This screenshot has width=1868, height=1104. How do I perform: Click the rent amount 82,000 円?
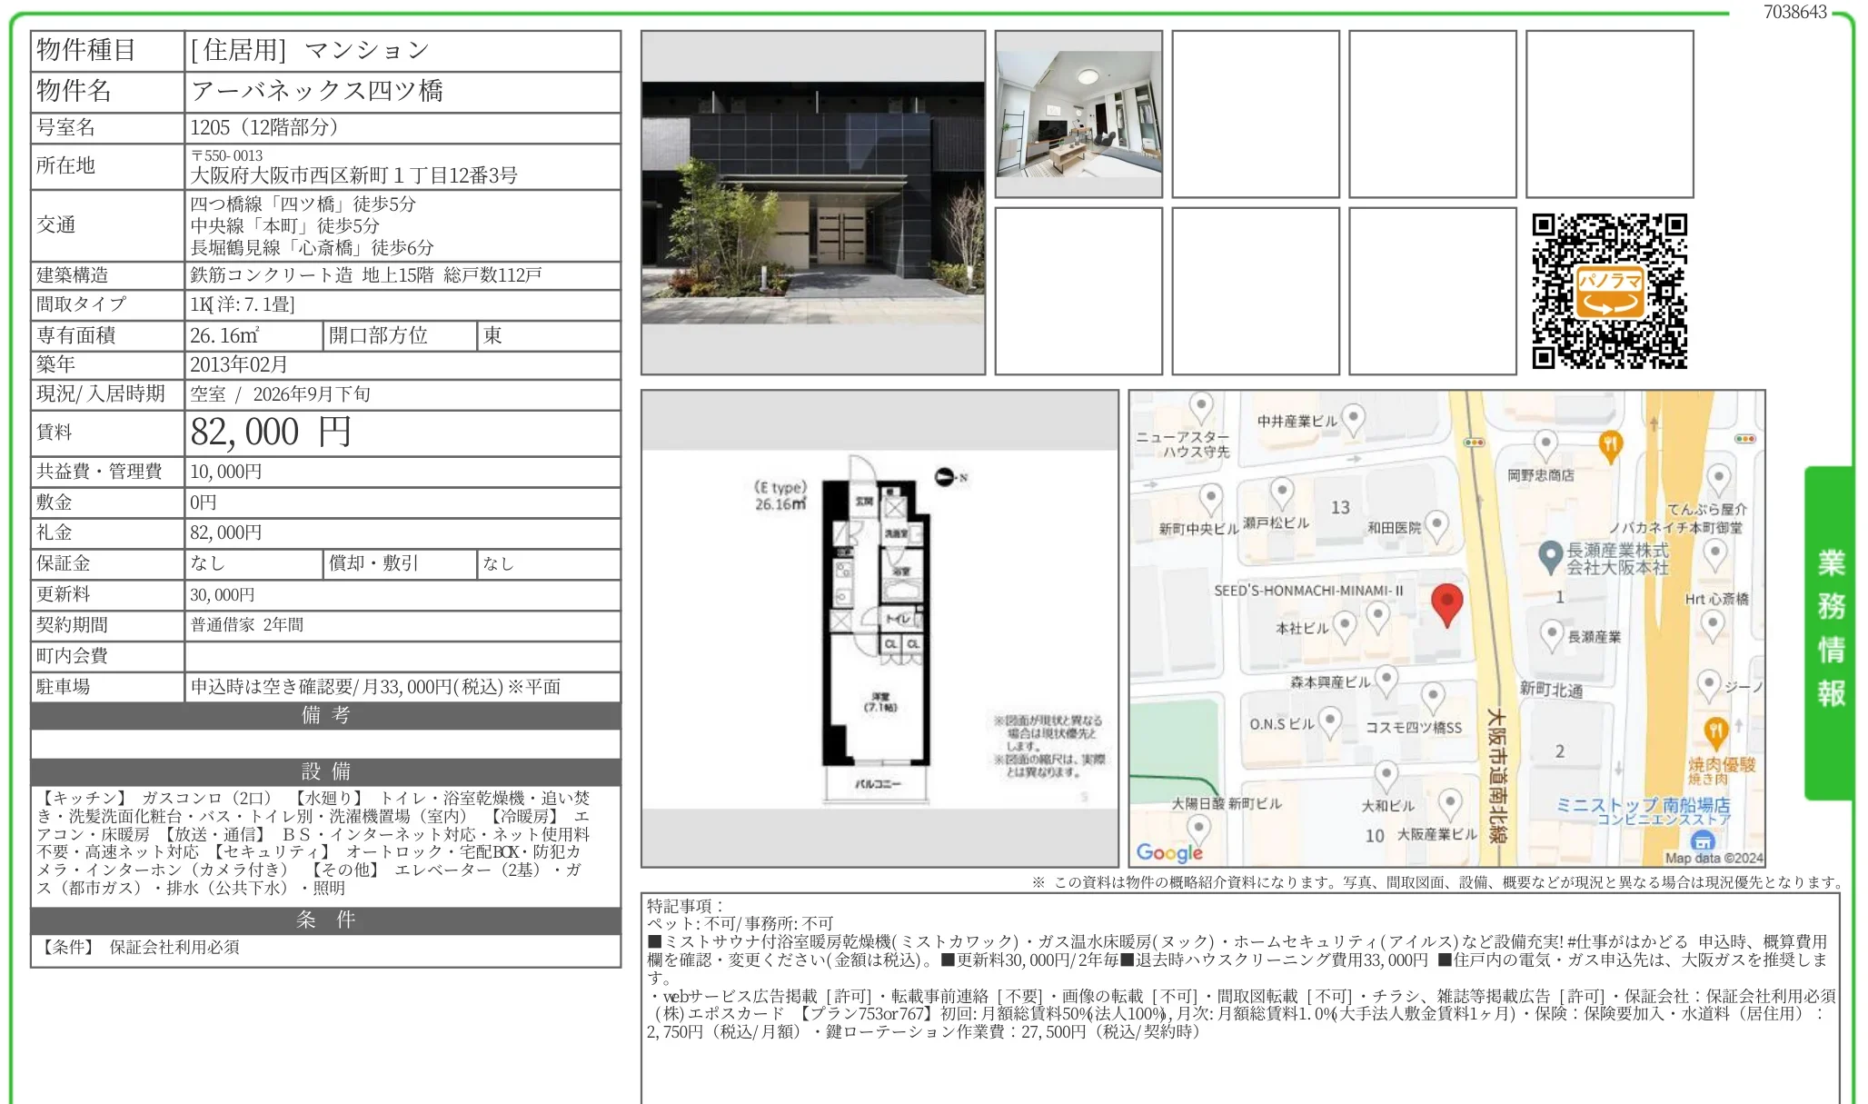(x=271, y=433)
